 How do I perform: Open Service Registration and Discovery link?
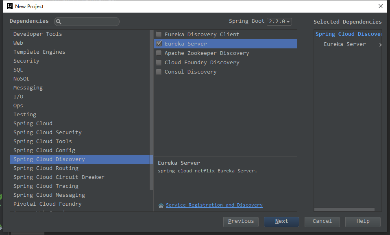(214, 205)
